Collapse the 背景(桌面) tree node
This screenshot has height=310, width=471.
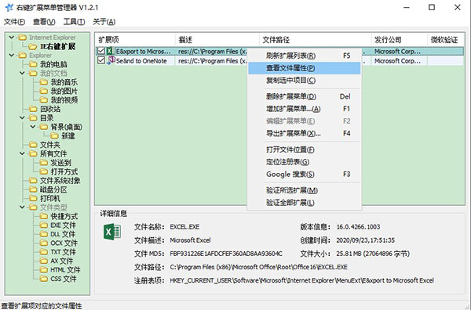pyautogui.click(x=33, y=127)
